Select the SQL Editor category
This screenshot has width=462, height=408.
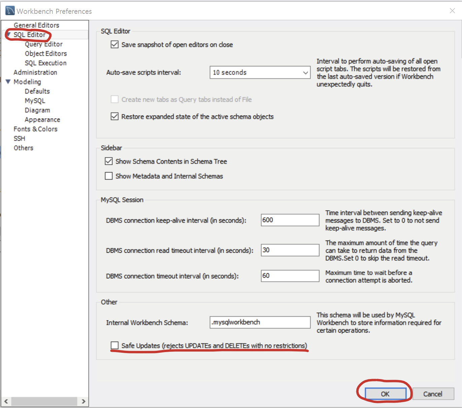(30, 35)
